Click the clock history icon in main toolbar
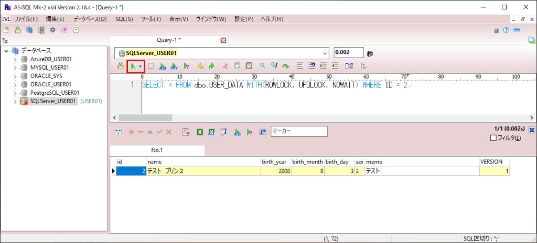 (76, 30)
